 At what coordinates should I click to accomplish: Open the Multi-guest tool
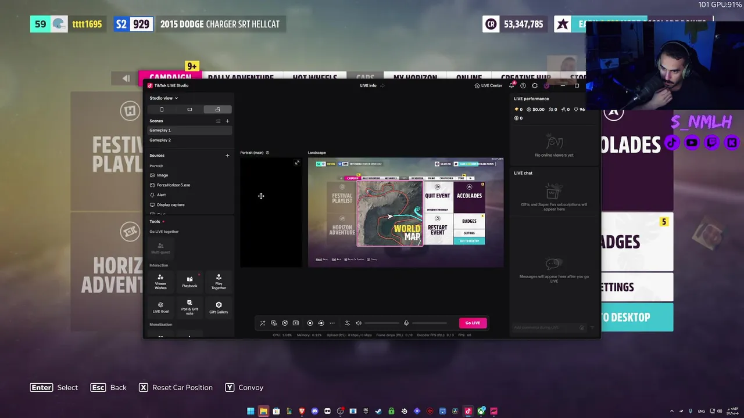pos(160,248)
